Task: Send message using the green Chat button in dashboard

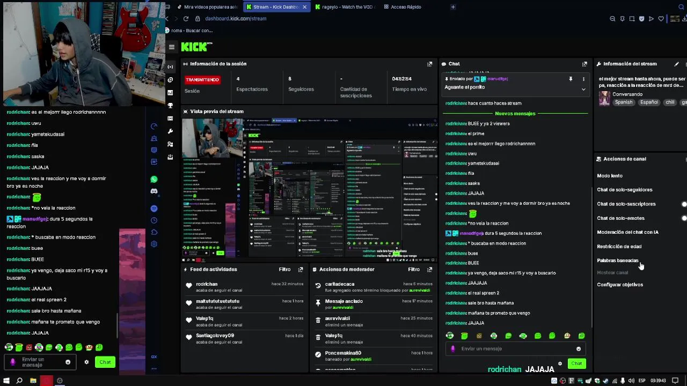Action: pos(576,363)
